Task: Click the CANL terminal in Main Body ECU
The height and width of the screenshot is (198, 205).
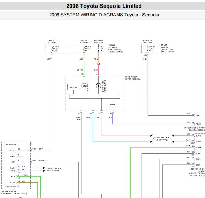Action: point(13,171)
